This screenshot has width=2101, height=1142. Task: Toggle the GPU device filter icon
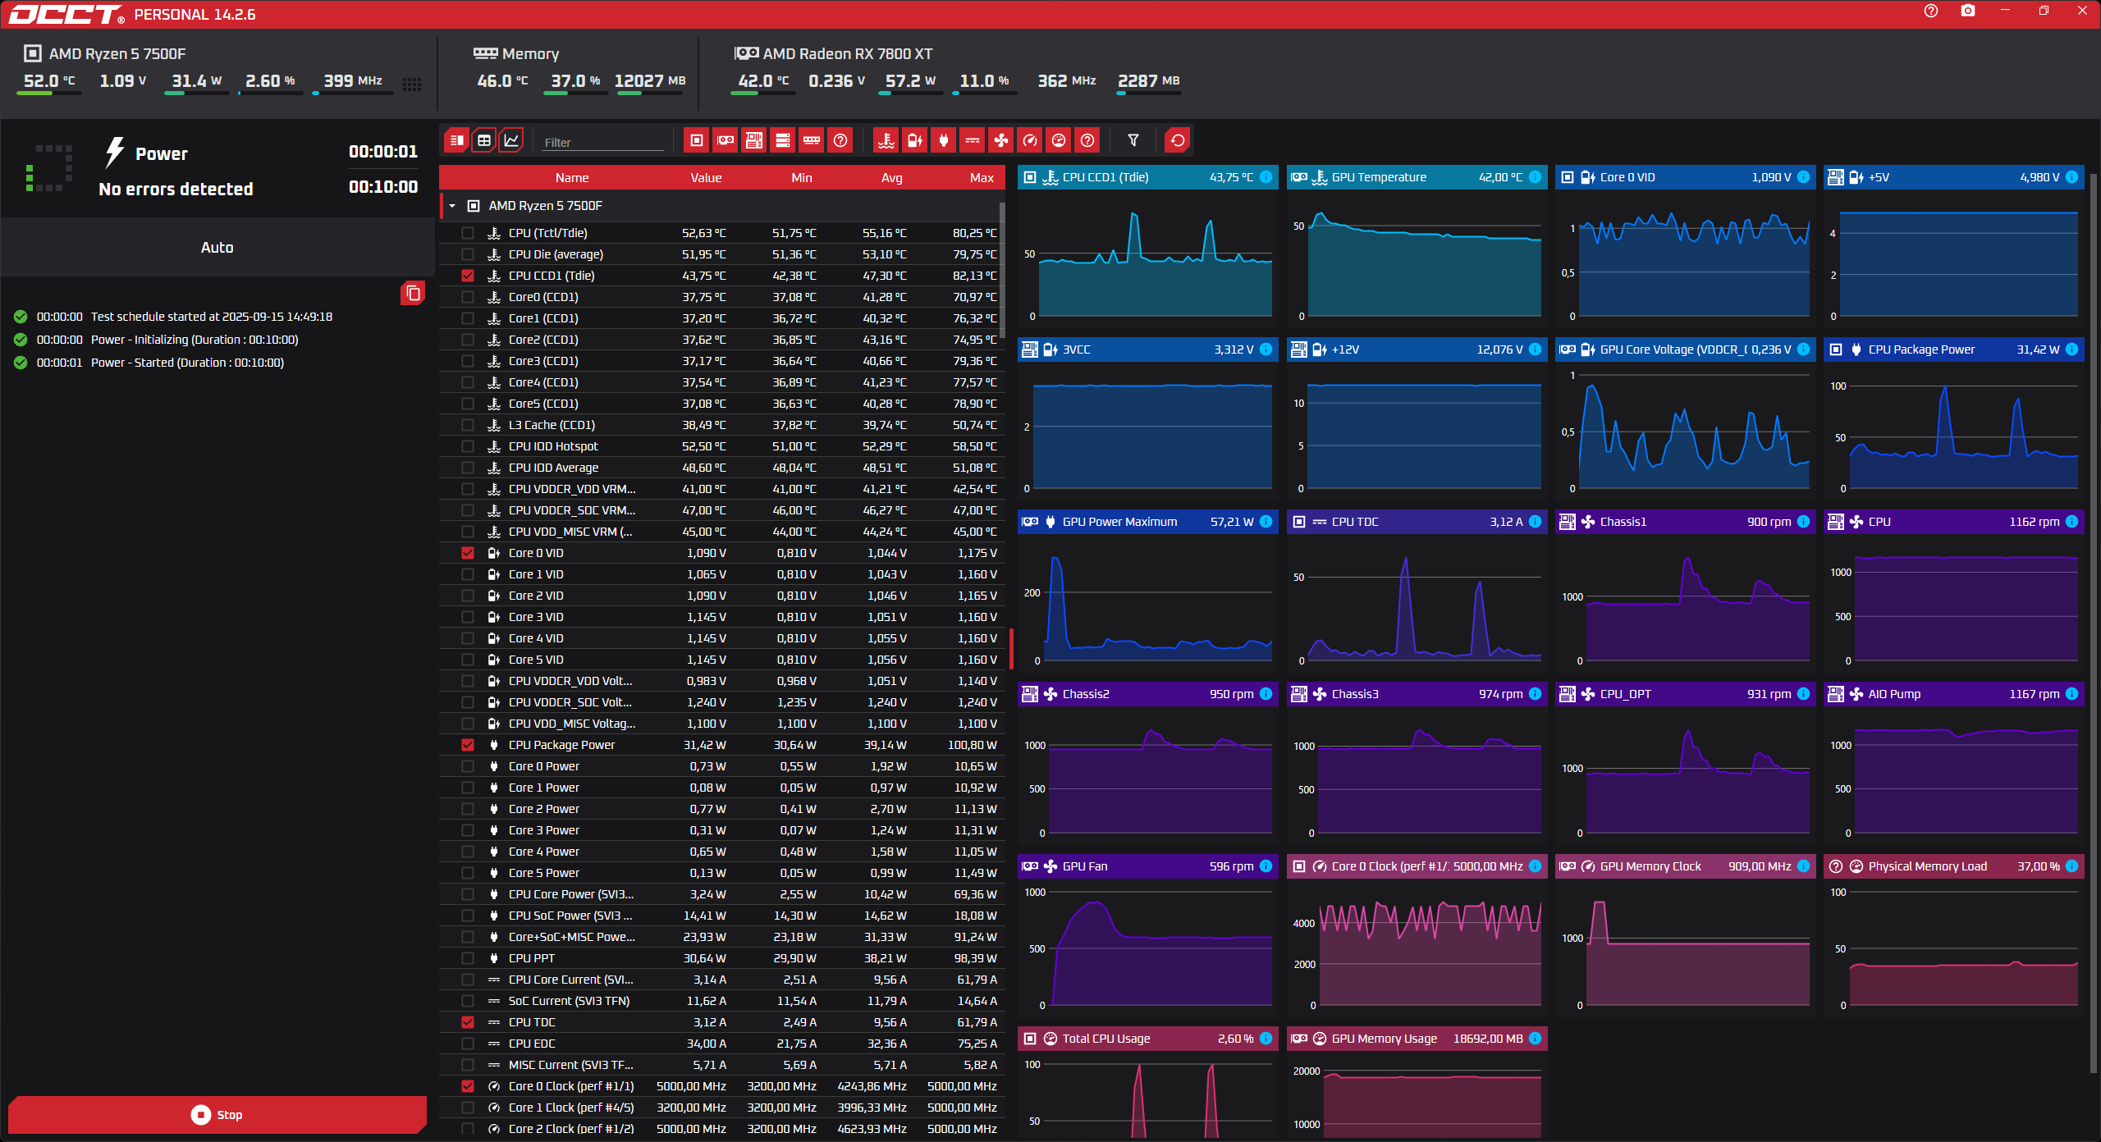coord(726,140)
